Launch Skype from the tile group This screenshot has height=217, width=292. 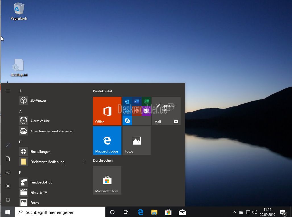tap(127, 121)
